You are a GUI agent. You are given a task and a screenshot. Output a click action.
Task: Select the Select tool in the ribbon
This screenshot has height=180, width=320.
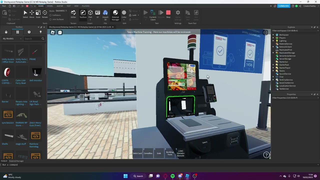click(x=25, y=14)
